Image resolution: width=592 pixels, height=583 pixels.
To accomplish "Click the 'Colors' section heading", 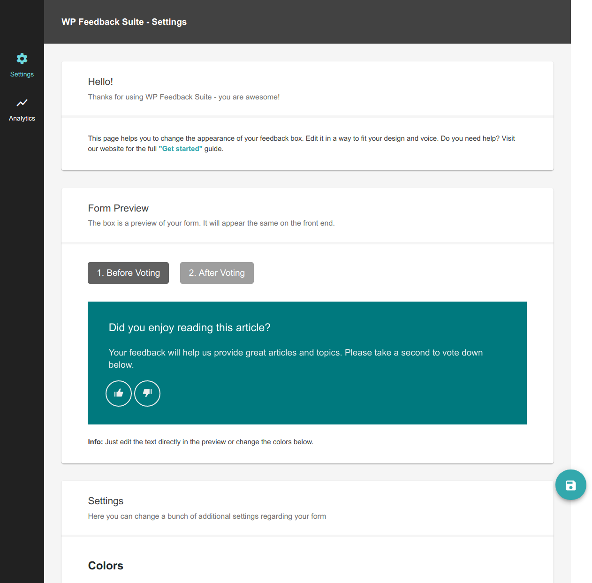I will click(x=106, y=566).
